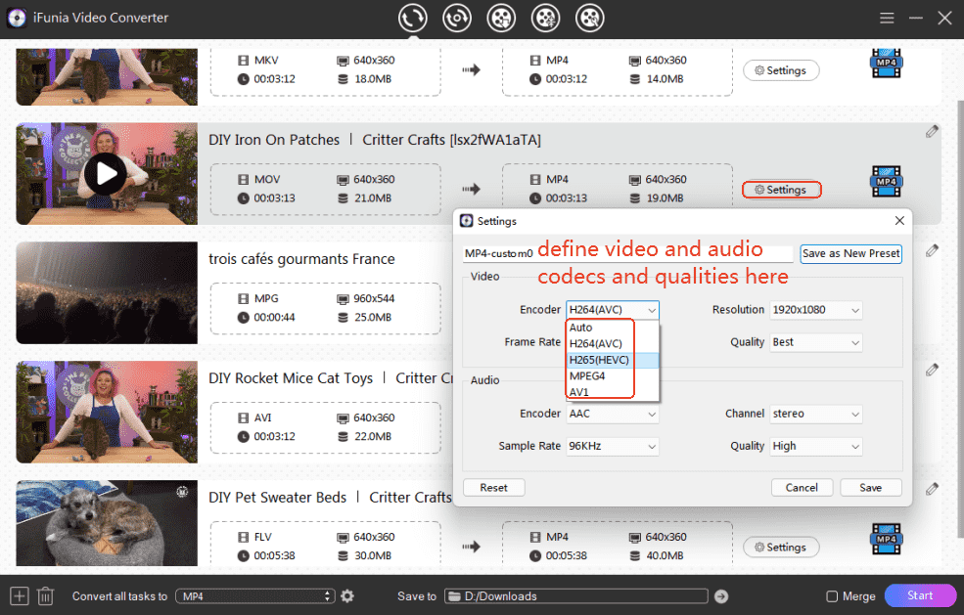Viewport: 964px width, 615px height.
Task: Play the DIY Iron On Patches thumbnail
Action: 107,174
